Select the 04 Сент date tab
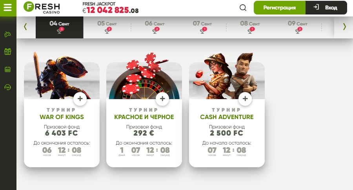353x190 pixels. coord(60,27)
